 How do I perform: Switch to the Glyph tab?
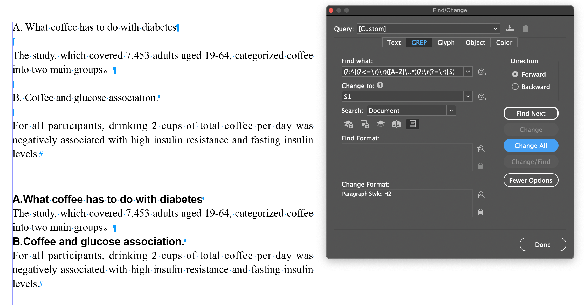point(446,42)
